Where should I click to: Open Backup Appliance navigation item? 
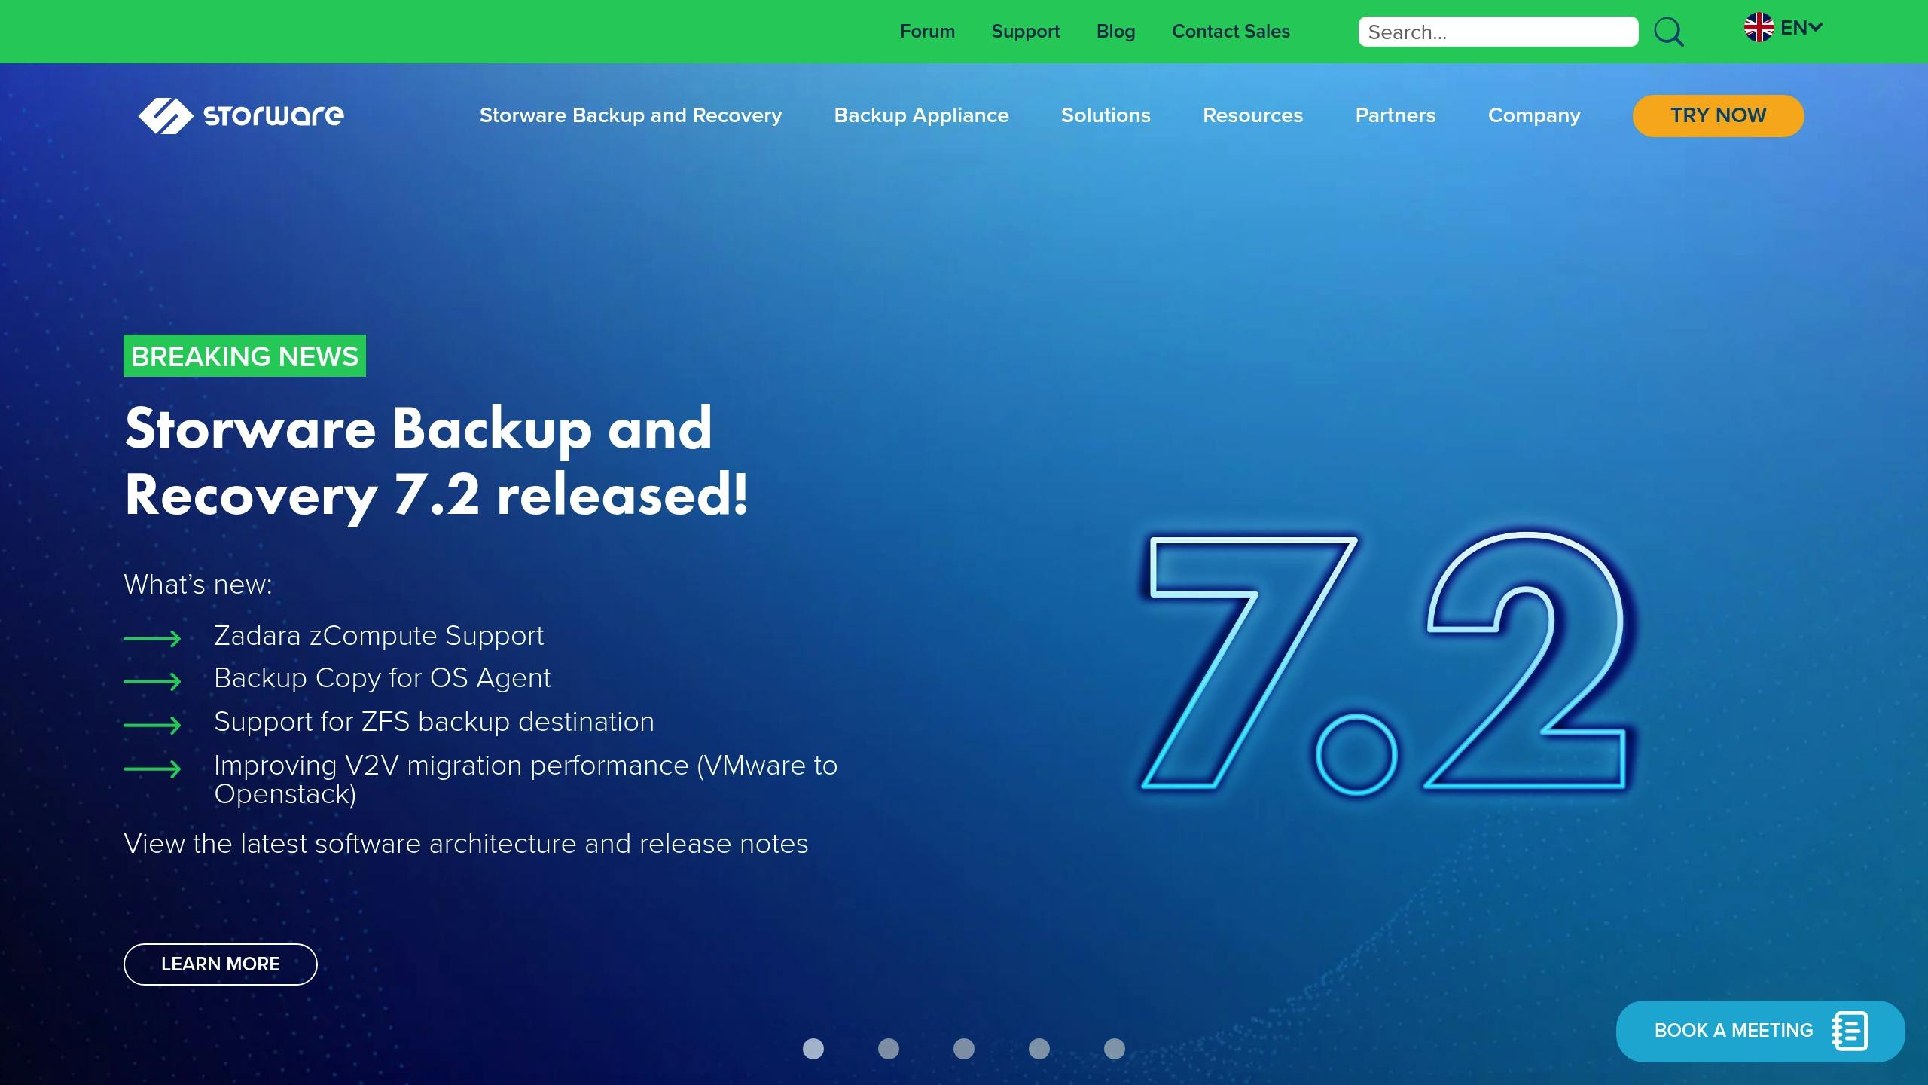[x=922, y=115]
